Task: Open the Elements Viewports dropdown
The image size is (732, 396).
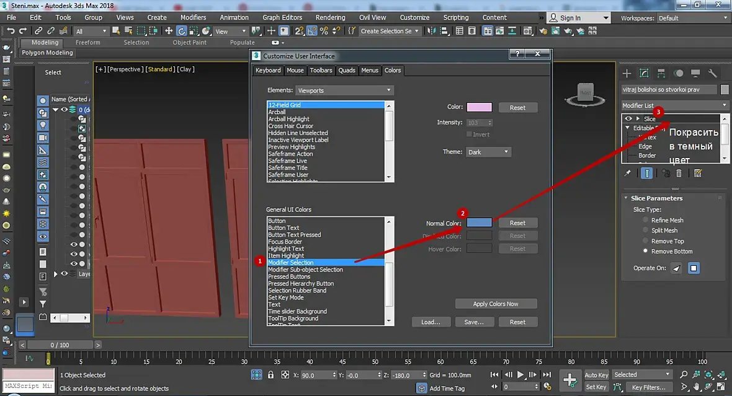Action: 344,90
